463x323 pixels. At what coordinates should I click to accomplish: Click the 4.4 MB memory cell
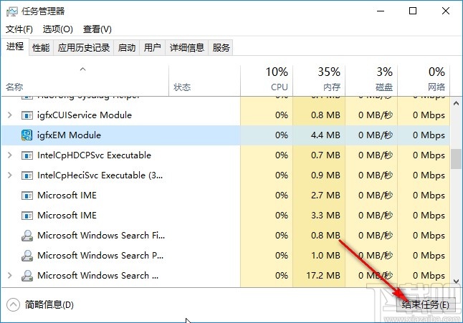319,135
